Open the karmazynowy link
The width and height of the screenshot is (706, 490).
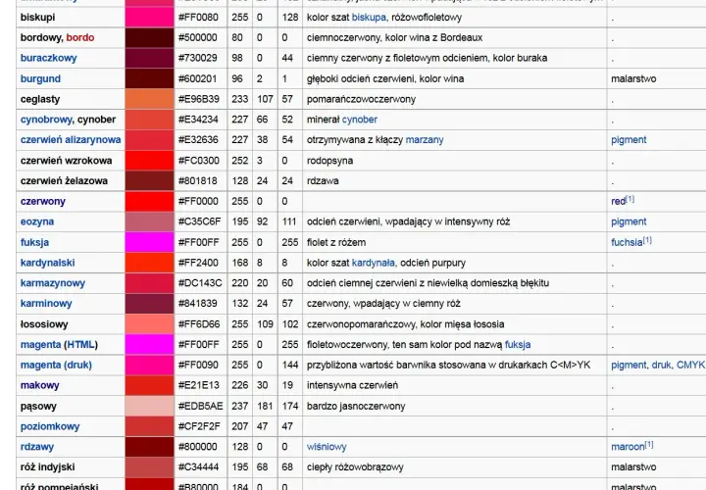53,283
